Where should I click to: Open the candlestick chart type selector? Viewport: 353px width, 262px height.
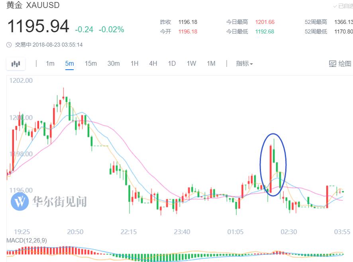coord(16,64)
